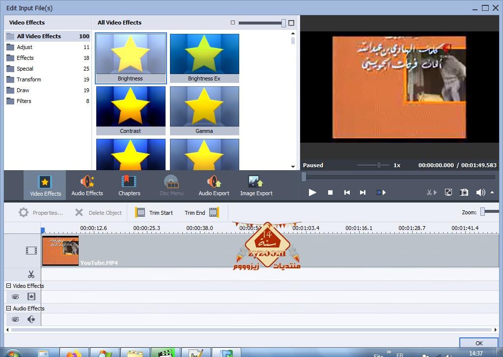Click the effects list scroll up arrow
Viewport: 503px width, 357px height.
pyautogui.click(x=293, y=33)
